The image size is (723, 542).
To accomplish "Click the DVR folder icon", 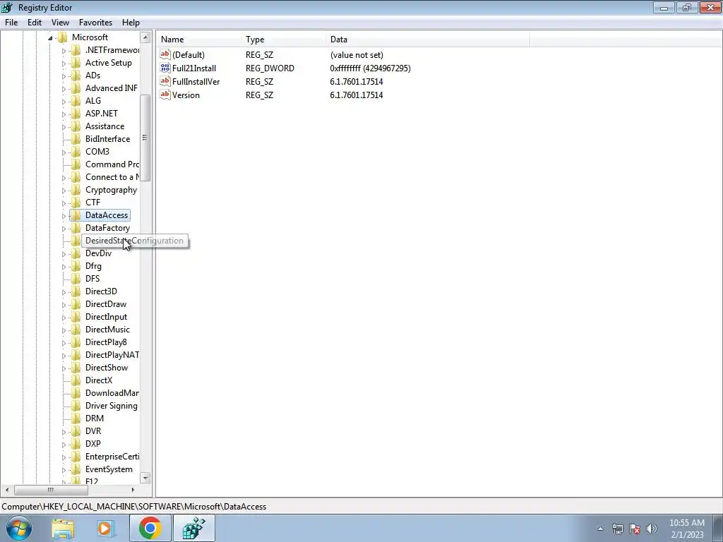I will (76, 431).
